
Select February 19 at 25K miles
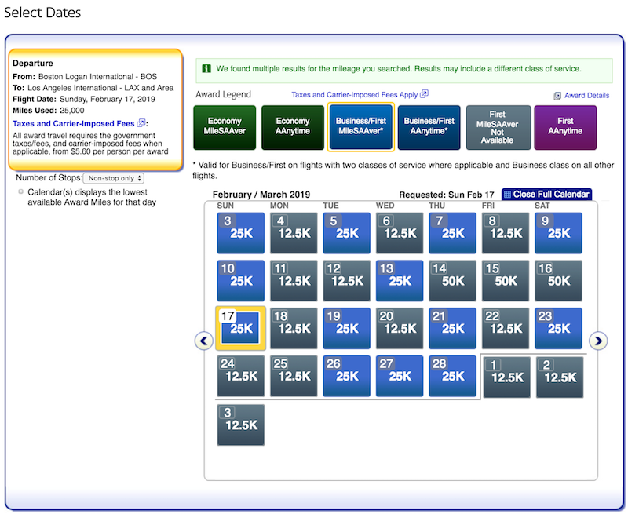pyautogui.click(x=346, y=328)
